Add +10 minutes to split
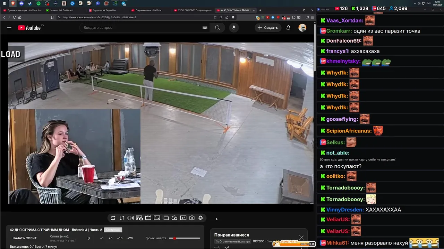This screenshot has height=249, width=444. click(120, 238)
